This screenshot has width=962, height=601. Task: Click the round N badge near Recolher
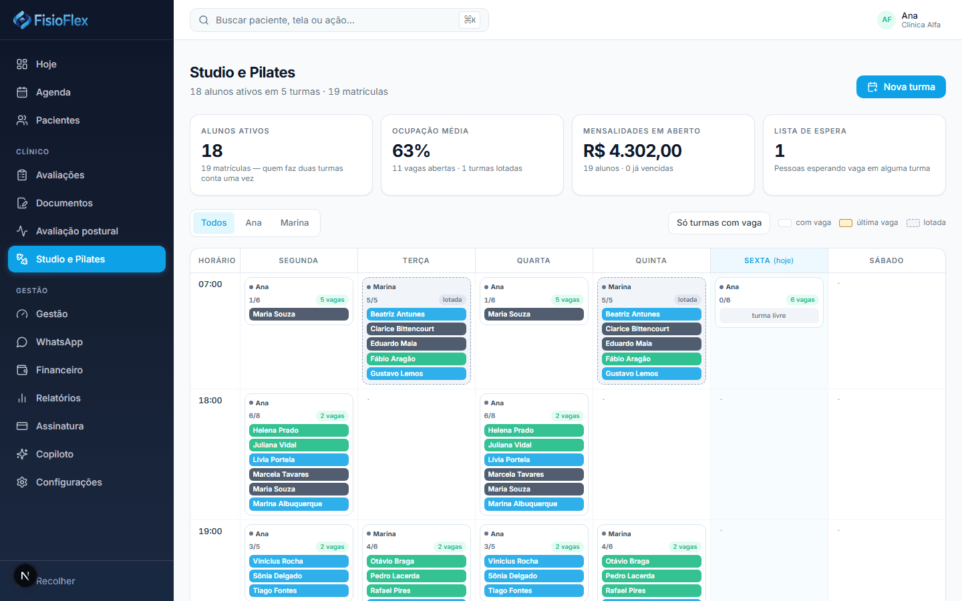[25, 576]
